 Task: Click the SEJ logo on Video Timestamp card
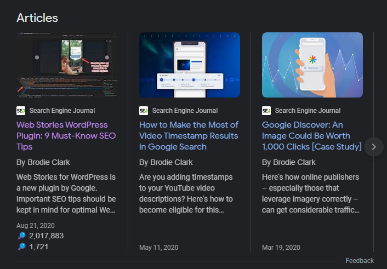point(144,111)
